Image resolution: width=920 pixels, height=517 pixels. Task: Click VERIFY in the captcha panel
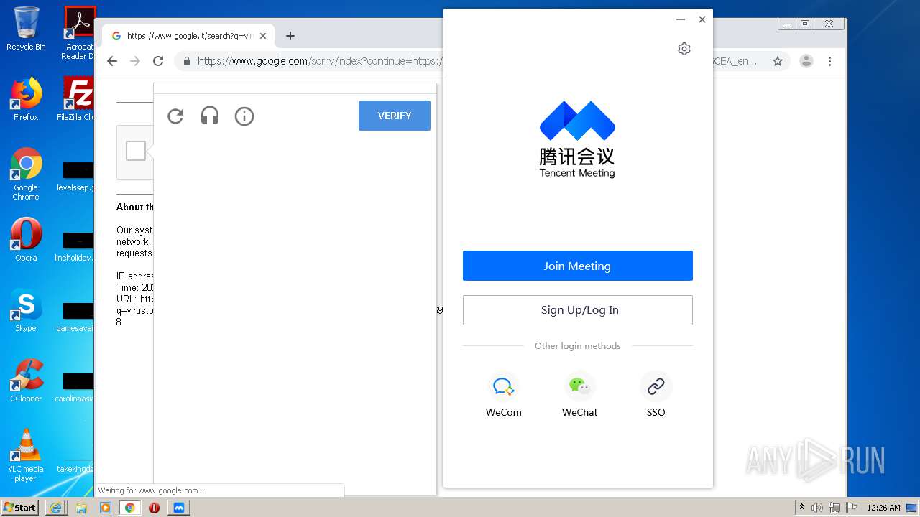(395, 116)
